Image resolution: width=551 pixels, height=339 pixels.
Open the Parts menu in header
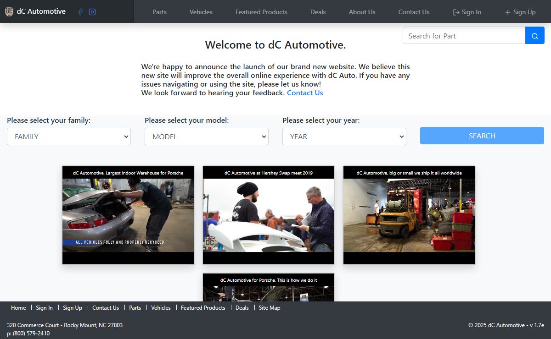click(159, 12)
